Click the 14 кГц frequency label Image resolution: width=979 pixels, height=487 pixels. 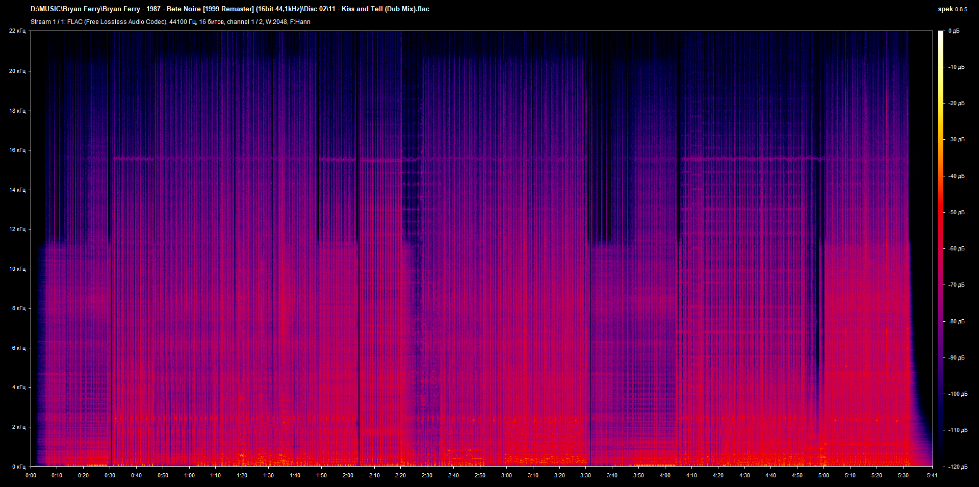coord(17,190)
